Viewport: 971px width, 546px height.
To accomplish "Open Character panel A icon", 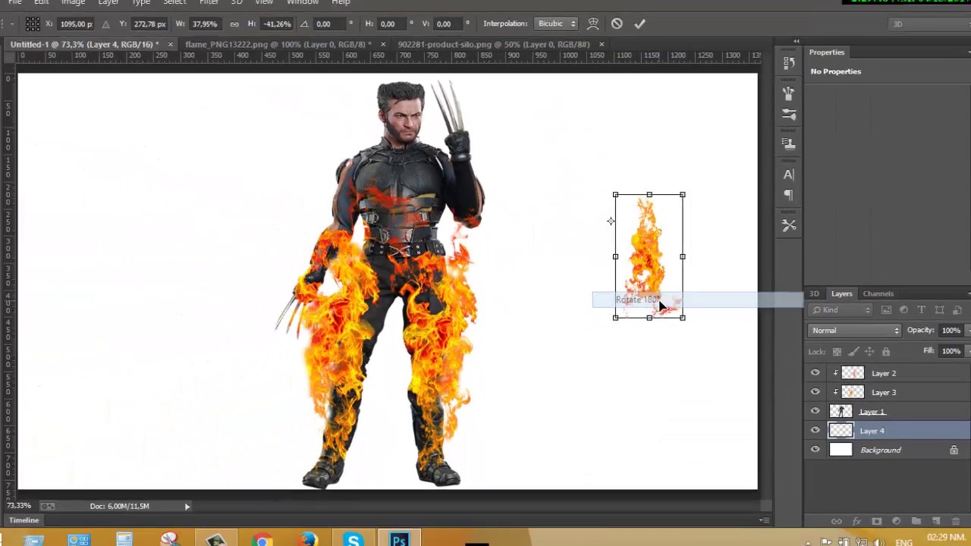I will click(788, 174).
